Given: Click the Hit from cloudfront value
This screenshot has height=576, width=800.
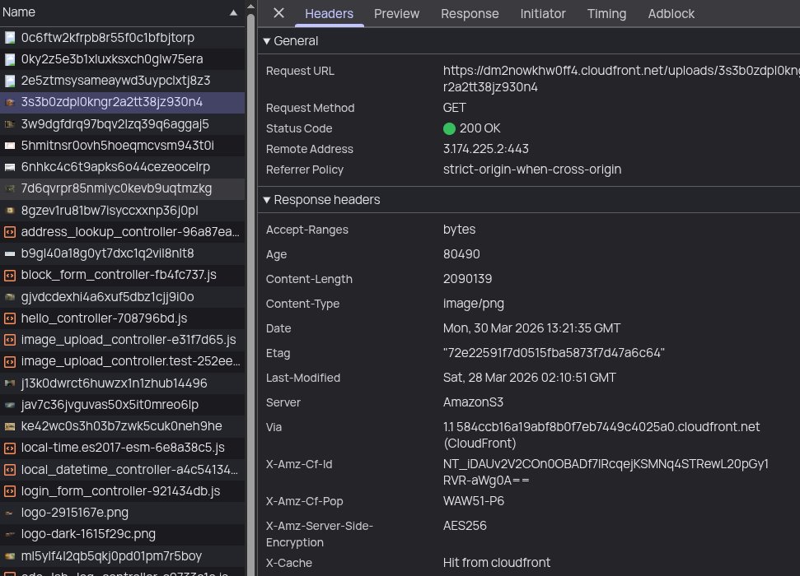Looking at the screenshot, I should point(497,563).
